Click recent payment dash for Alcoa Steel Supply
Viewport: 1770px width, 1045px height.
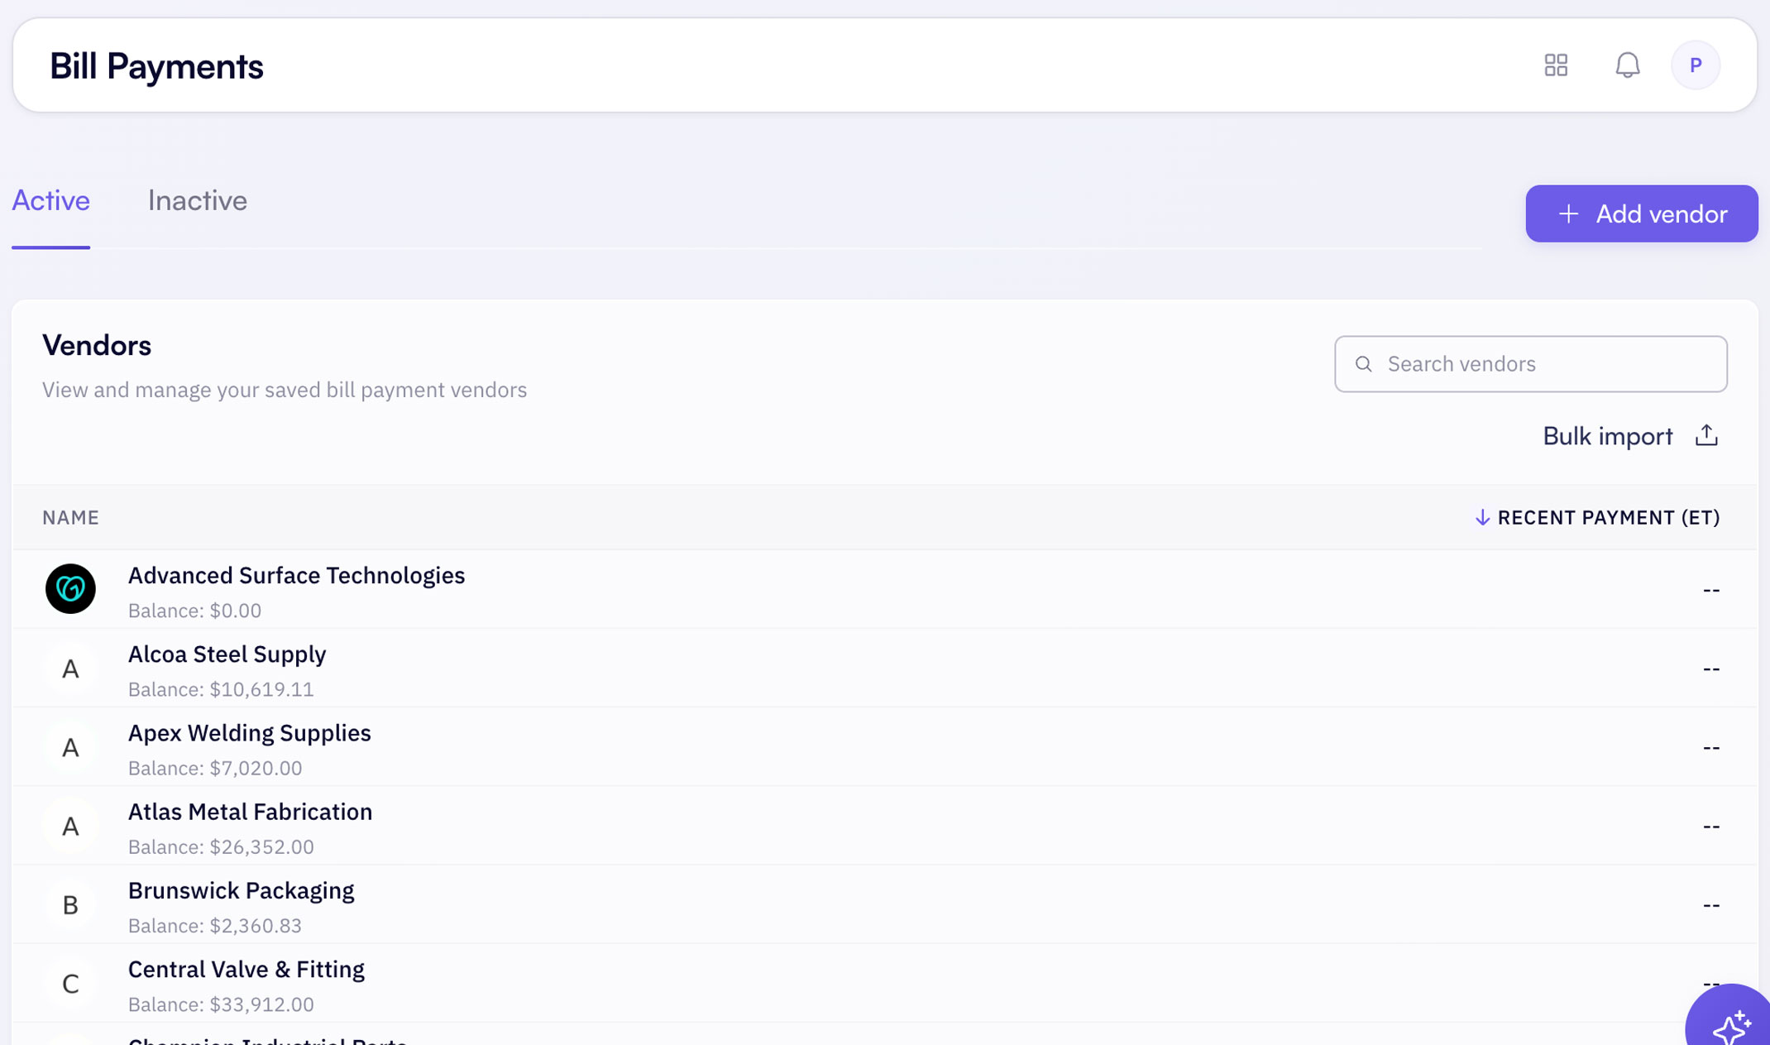click(1711, 669)
